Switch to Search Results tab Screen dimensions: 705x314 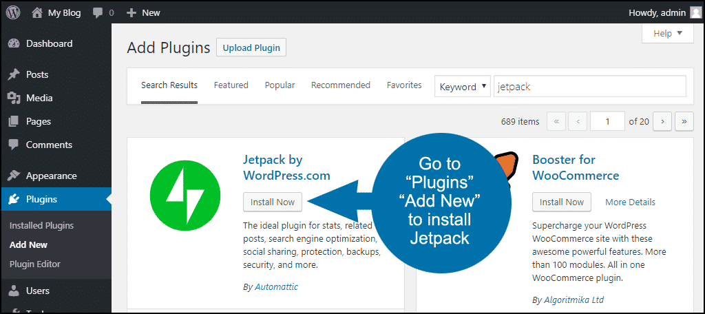[169, 85]
